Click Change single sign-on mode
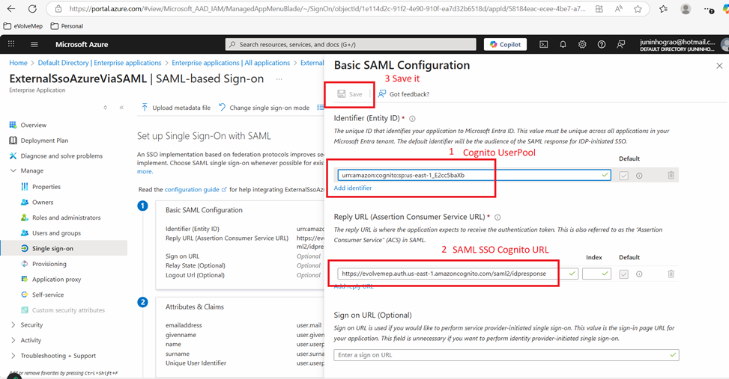This screenshot has height=379, width=729. pyautogui.click(x=264, y=108)
